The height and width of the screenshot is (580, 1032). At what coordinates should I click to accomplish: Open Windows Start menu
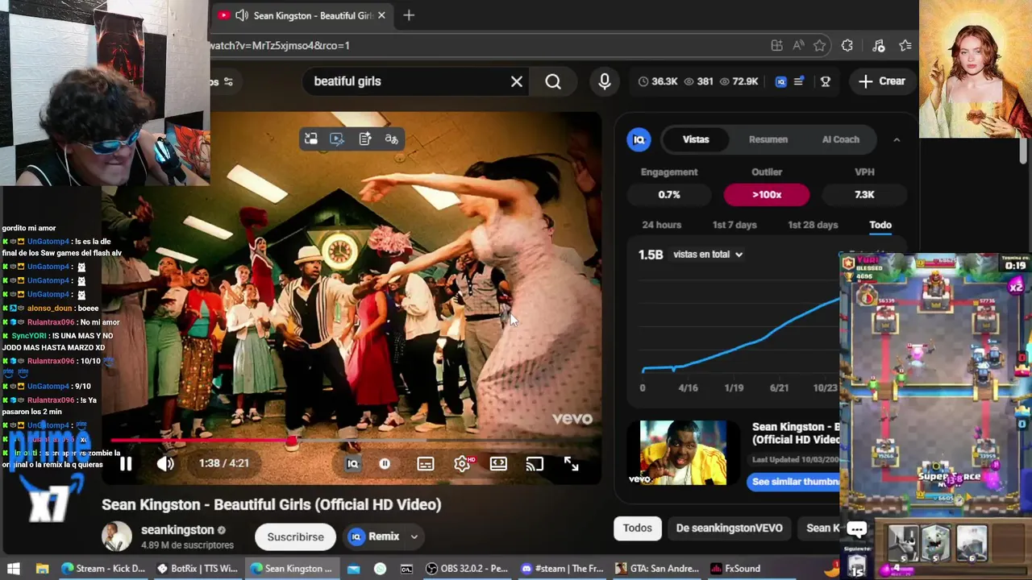[x=14, y=569]
